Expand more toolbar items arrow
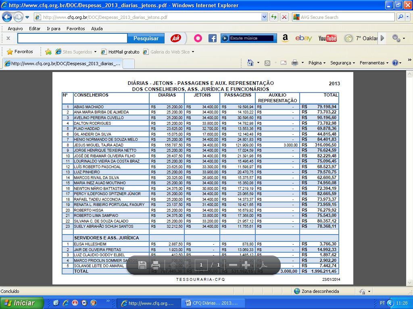 [383, 38]
